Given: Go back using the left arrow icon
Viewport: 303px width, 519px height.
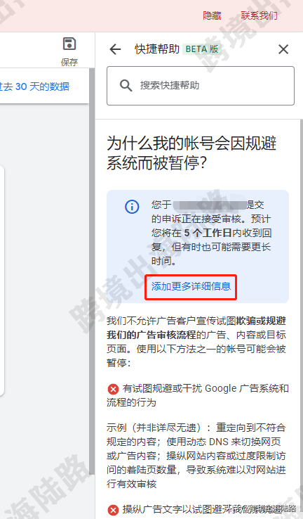Looking at the screenshot, I should 115,49.
